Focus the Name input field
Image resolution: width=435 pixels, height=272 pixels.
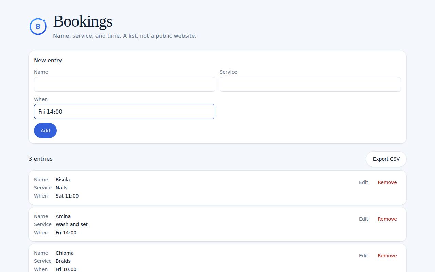click(x=125, y=84)
